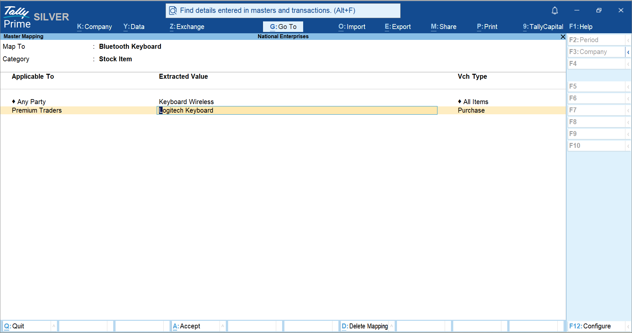
Task: Open the Y: Data menu
Action: [134, 27]
